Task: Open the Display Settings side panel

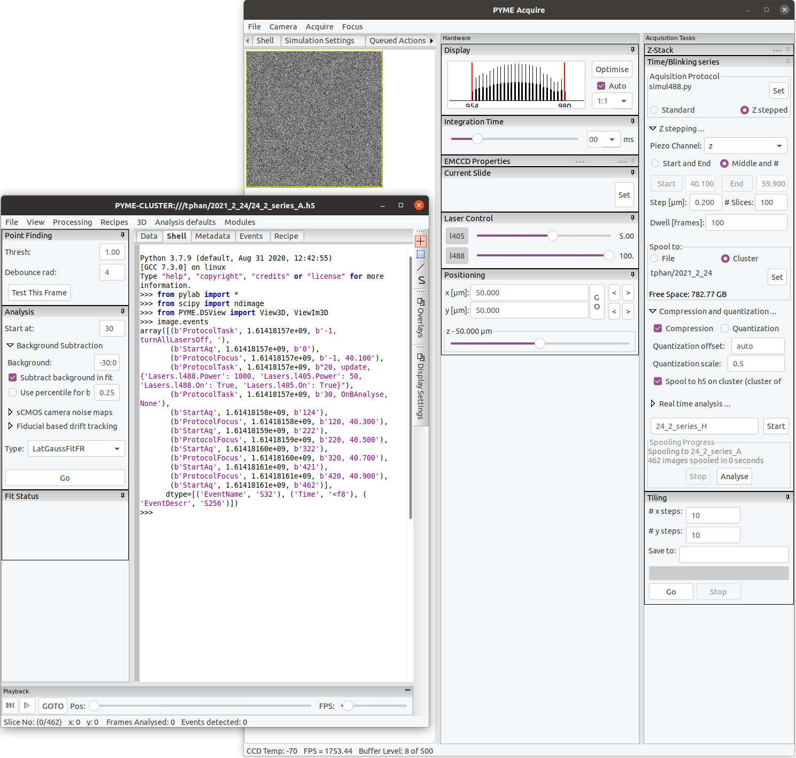Action: point(421,387)
